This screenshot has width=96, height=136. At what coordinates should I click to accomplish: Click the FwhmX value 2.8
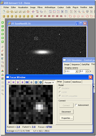(18, 127)
